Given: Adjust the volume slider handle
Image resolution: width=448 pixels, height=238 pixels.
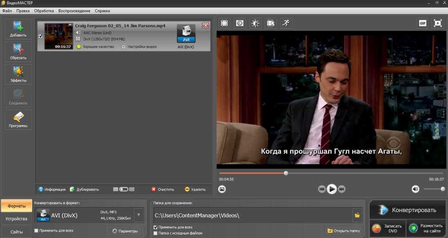Looking at the screenshot, I should (443, 189).
